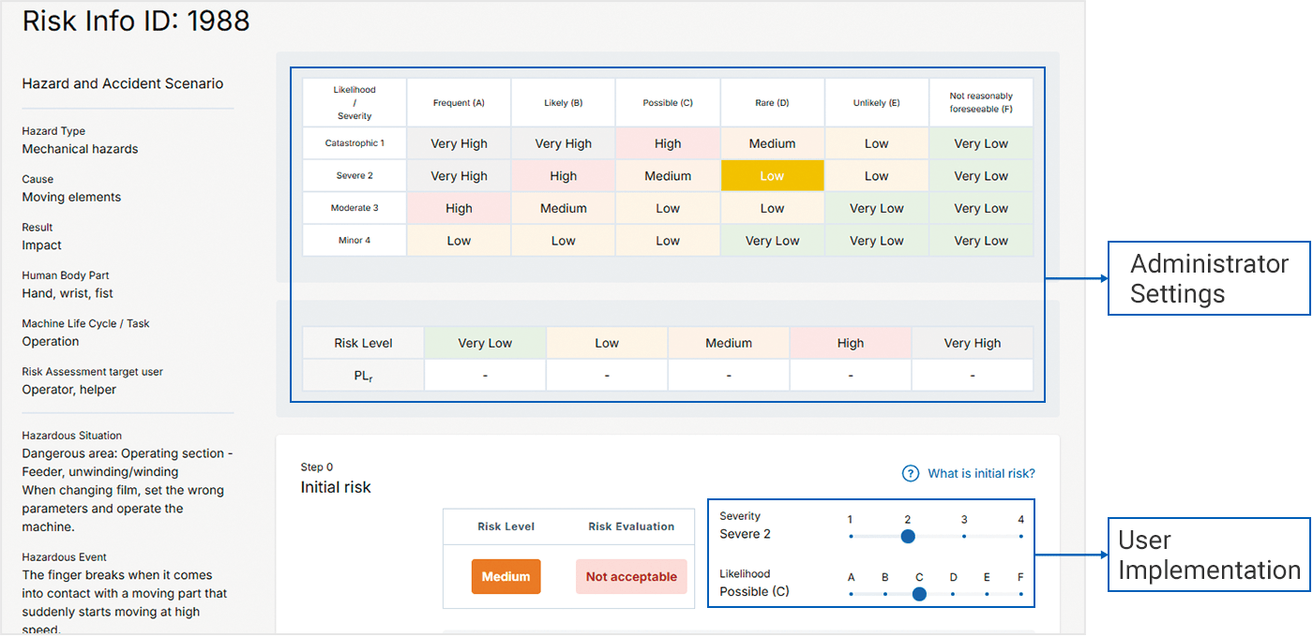
Task: Click Very High cell at Catastrophic 1, Frequent
Action: click(459, 143)
